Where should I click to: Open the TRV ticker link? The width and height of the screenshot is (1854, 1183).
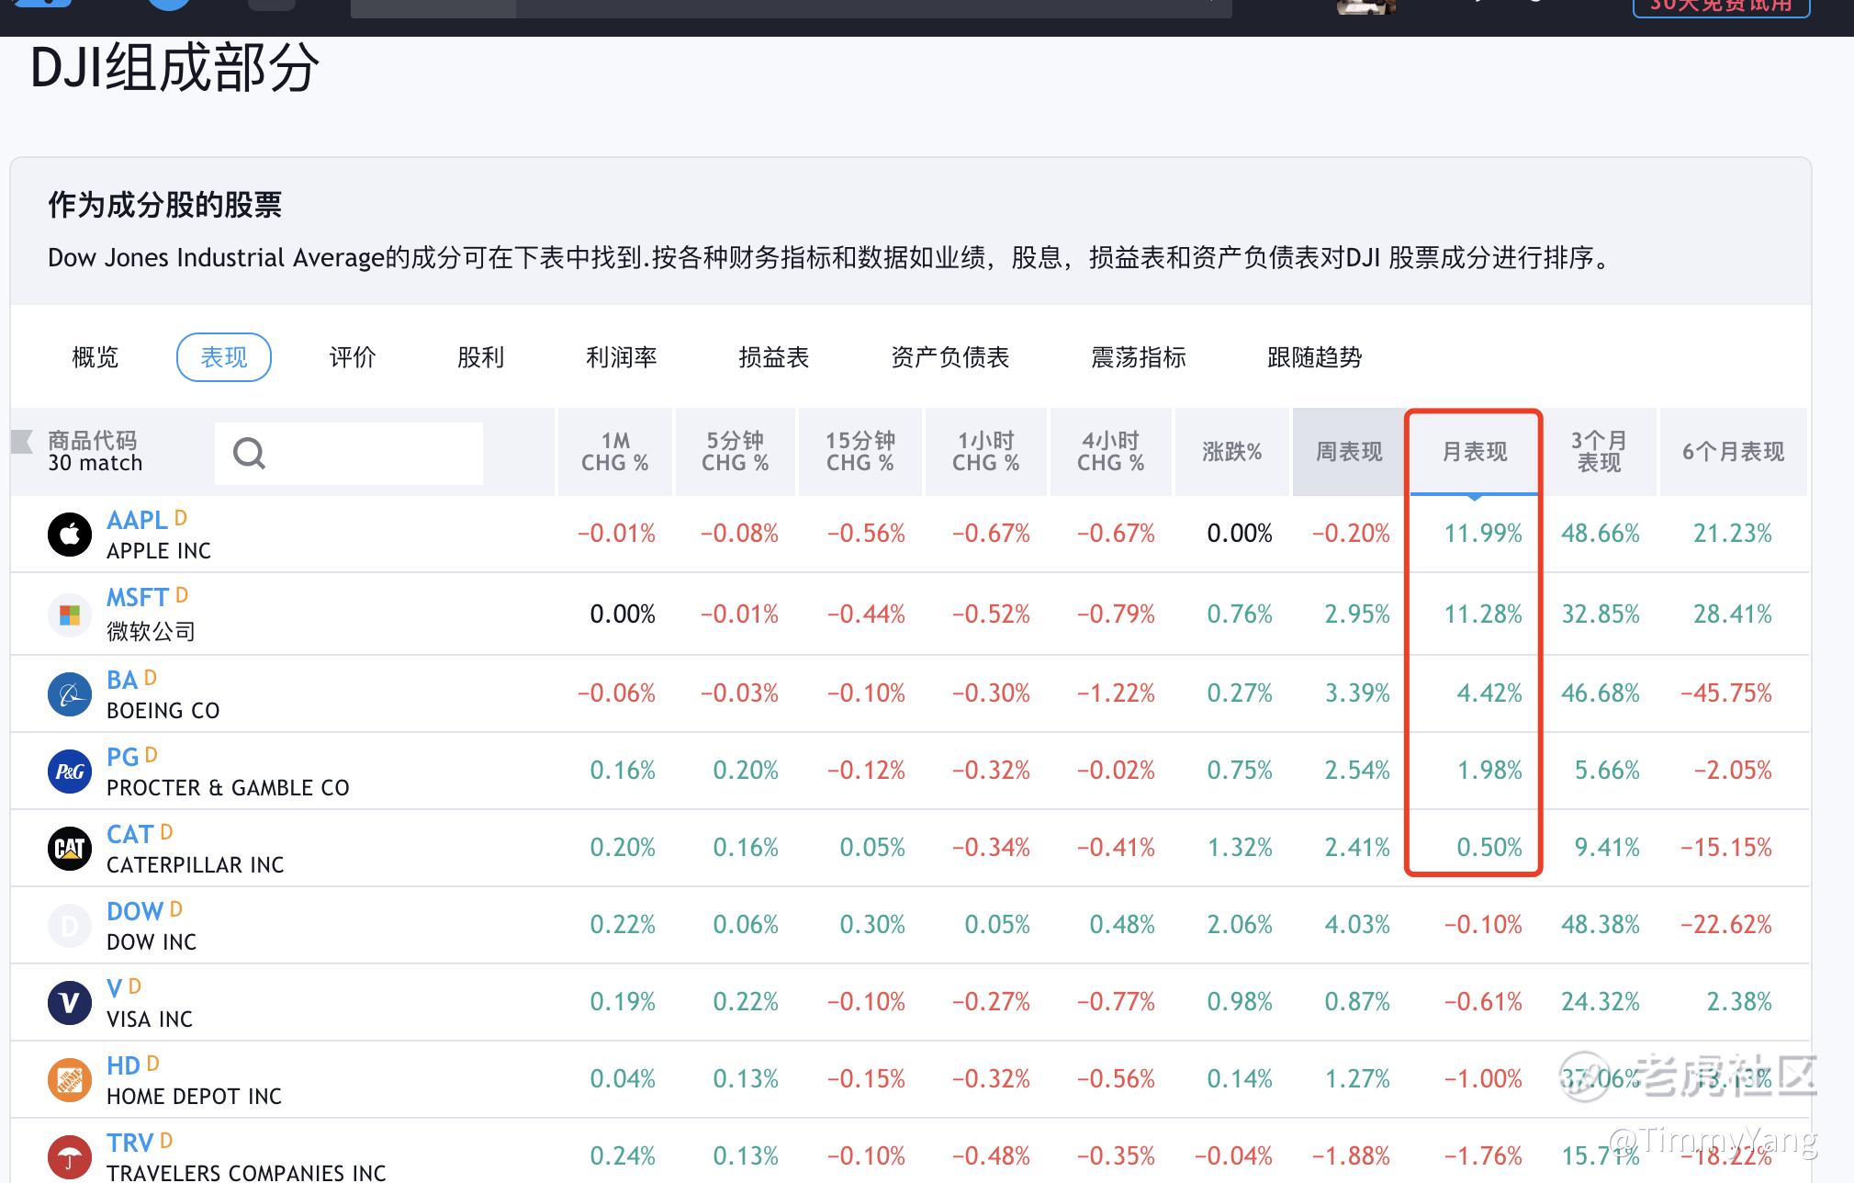[x=130, y=1144]
